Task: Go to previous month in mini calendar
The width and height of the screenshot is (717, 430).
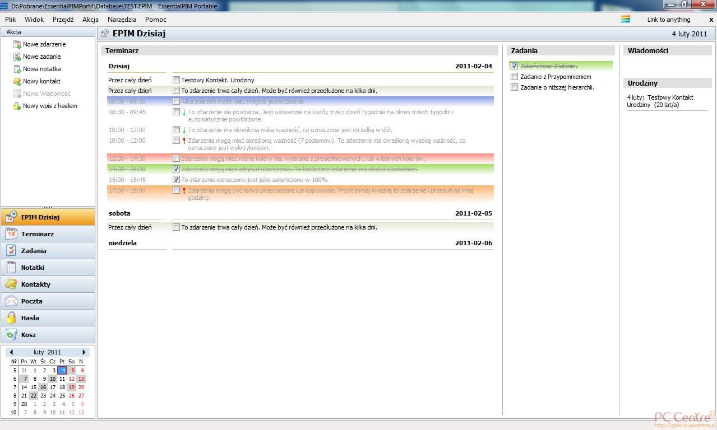Action: click(x=11, y=352)
